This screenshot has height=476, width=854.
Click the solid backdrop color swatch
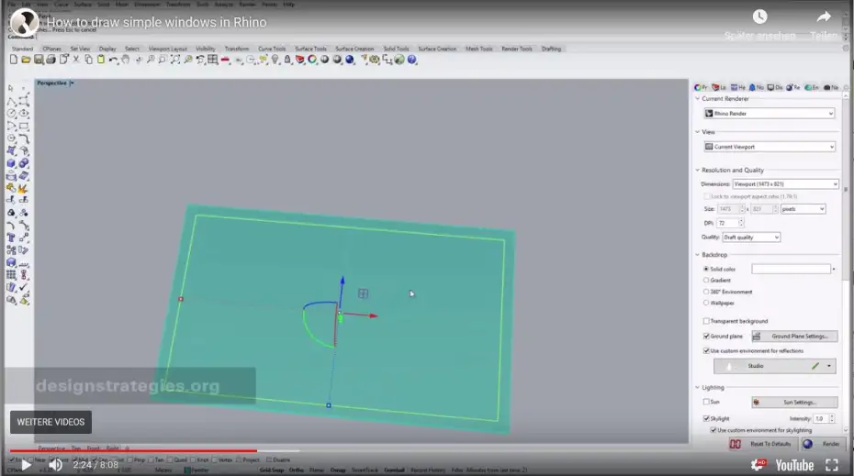click(x=791, y=269)
